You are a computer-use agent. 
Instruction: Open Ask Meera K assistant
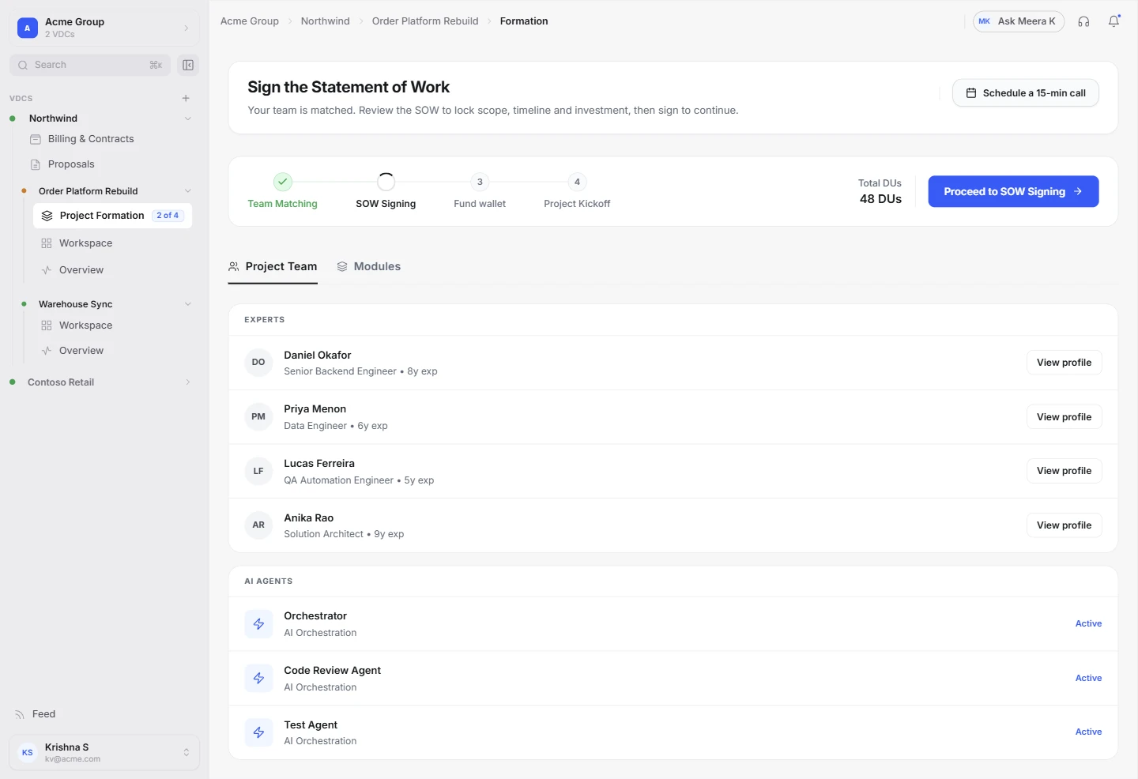(x=1019, y=21)
